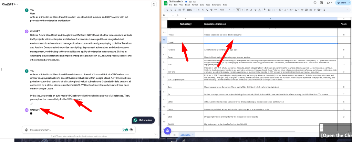This screenshot has height=142, width=352.
Task: Click the insert link icon
Action: pyautogui.click(x=302, y=10)
